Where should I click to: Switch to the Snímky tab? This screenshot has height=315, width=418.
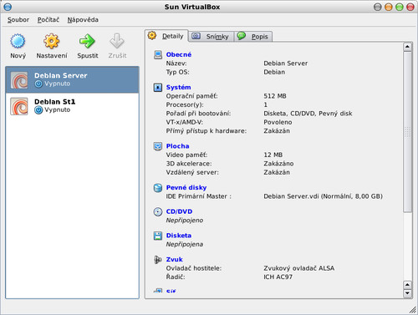212,37
